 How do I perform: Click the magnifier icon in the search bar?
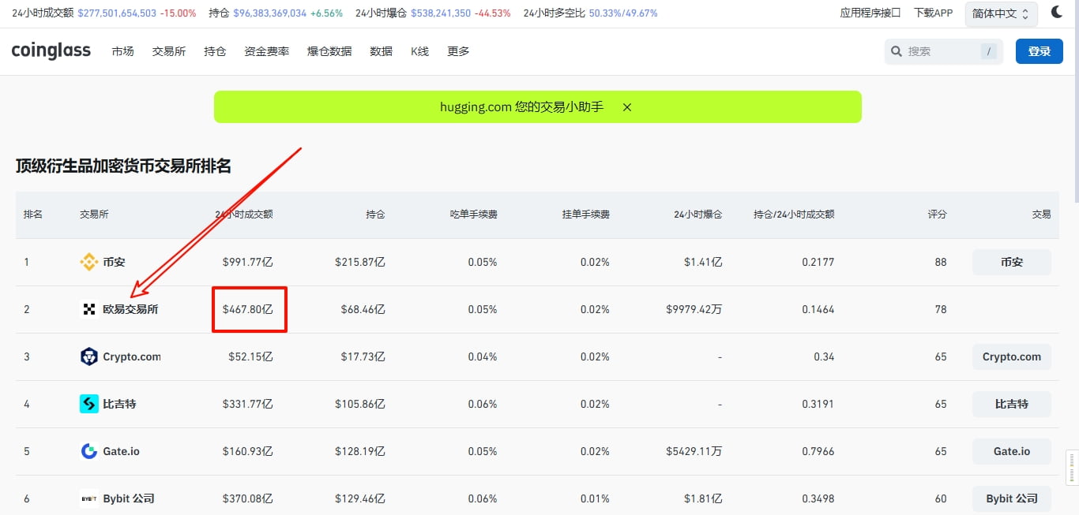896,50
